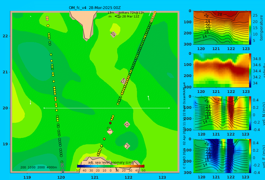Click longitude label 119 on the main map
Screen dimensions: 265x180
pyautogui.click(x=27, y=177)
